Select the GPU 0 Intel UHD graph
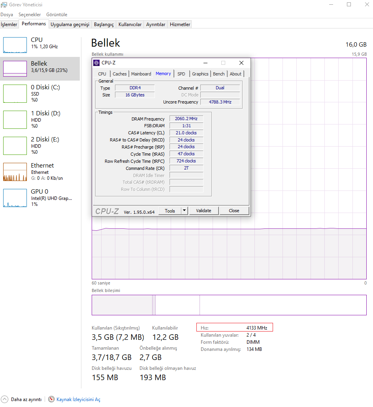 [15, 198]
